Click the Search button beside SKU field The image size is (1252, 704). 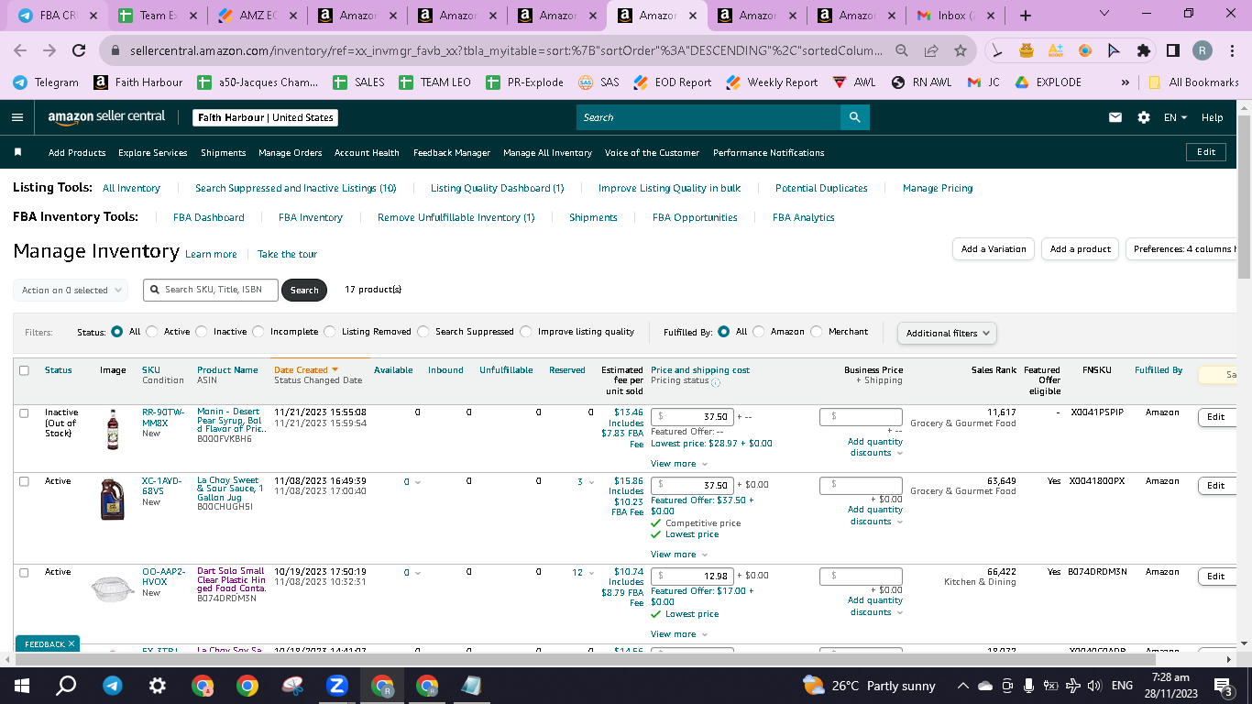tap(304, 290)
